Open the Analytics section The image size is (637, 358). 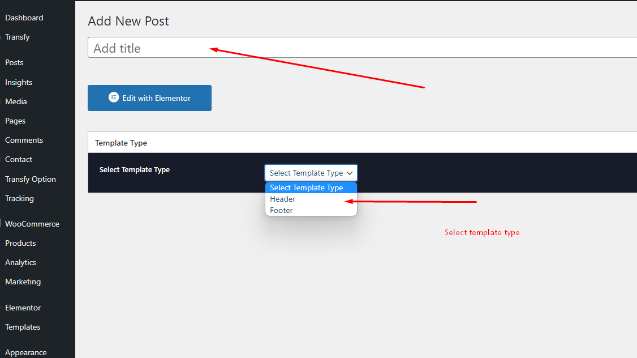point(20,262)
